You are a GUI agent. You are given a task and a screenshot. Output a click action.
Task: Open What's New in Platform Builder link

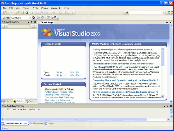point(59,89)
